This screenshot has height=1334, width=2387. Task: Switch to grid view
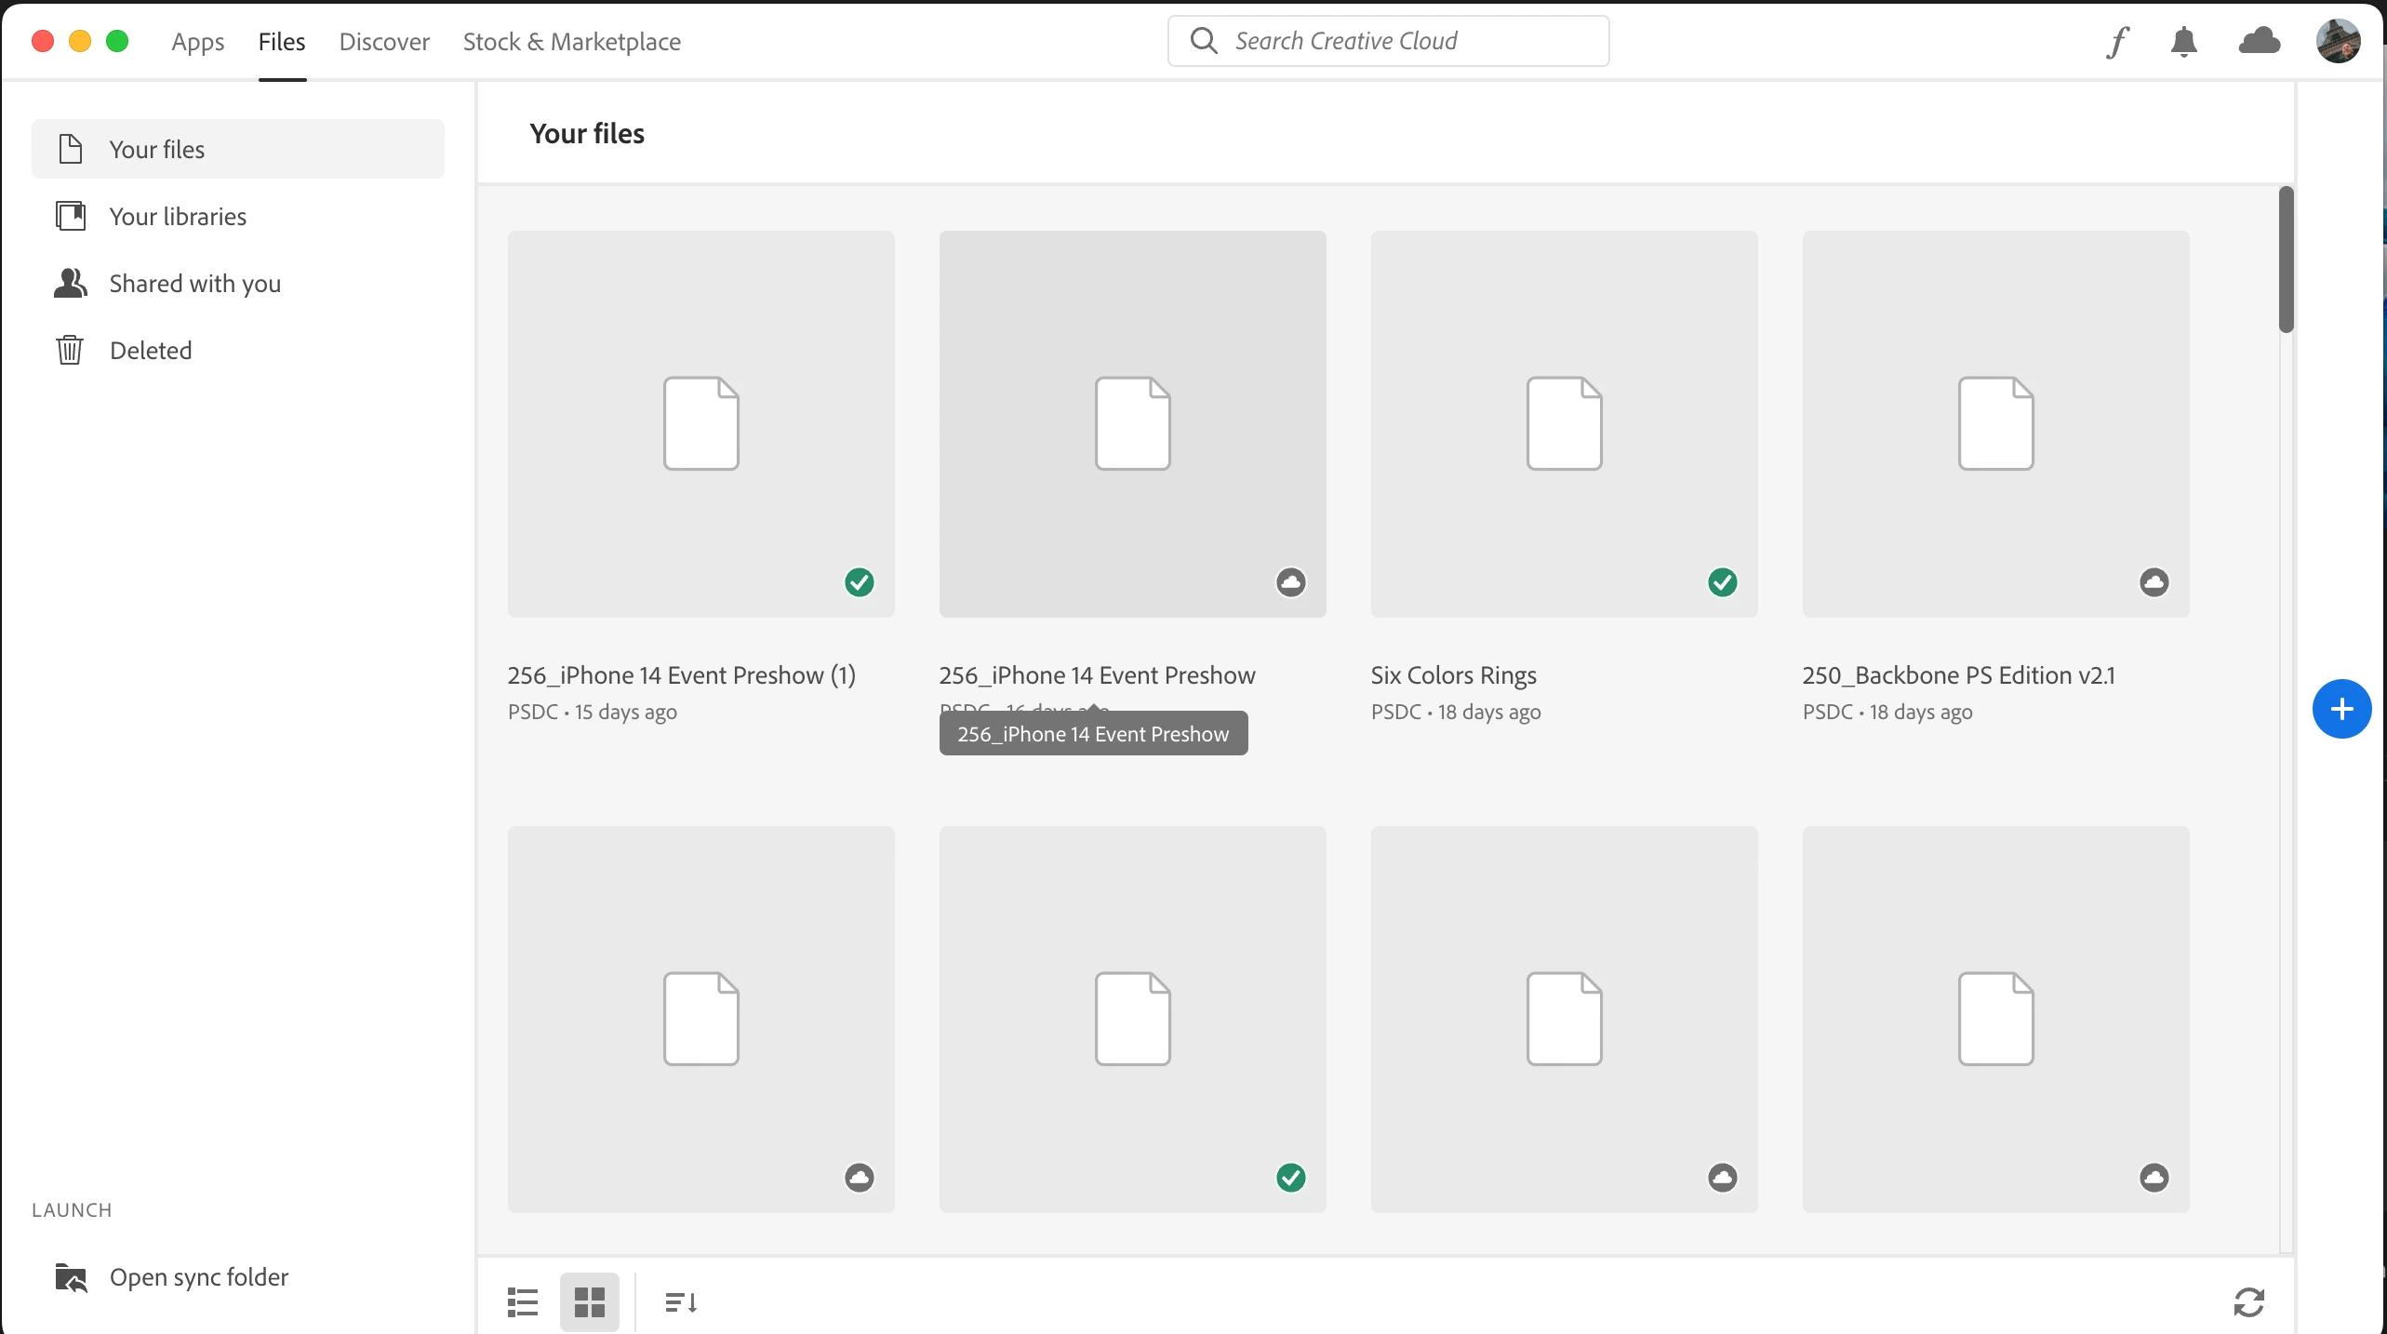pyautogui.click(x=589, y=1301)
